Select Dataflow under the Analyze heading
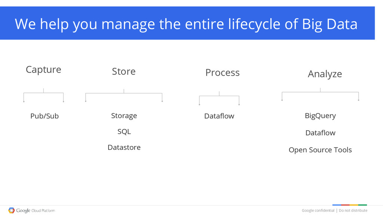 point(320,133)
